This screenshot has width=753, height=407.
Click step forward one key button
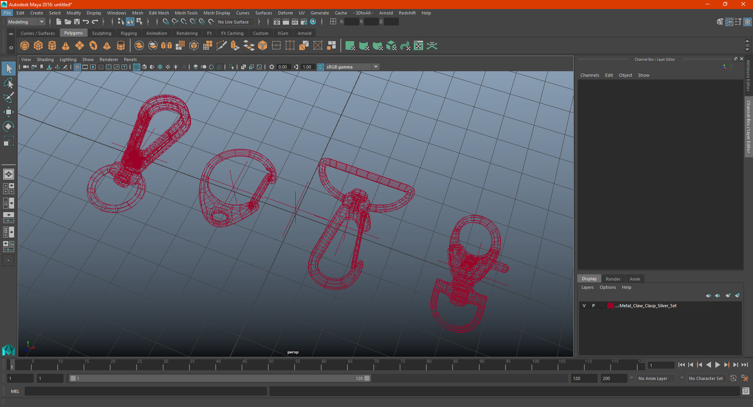pos(726,365)
